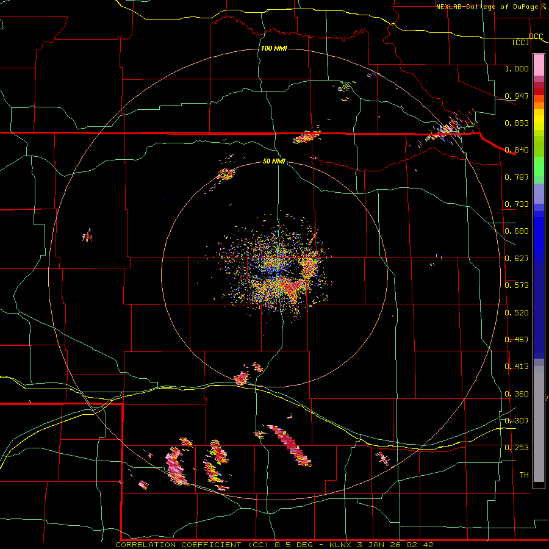The image size is (549, 549).
Task: Click the [CC] legend label
Action: pyautogui.click(x=521, y=42)
